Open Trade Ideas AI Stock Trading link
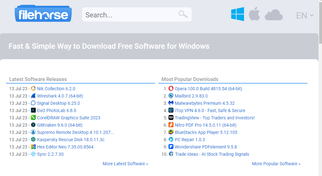The width and height of the screenshot is (322, 176). point(212,154)
